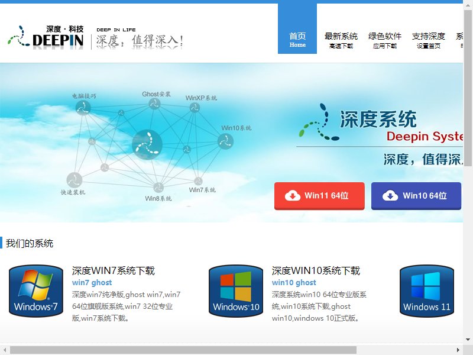Click the 深度系统win10 64位专业版 description text
This screenshot has width=473, height=355.
coord(319,306)
